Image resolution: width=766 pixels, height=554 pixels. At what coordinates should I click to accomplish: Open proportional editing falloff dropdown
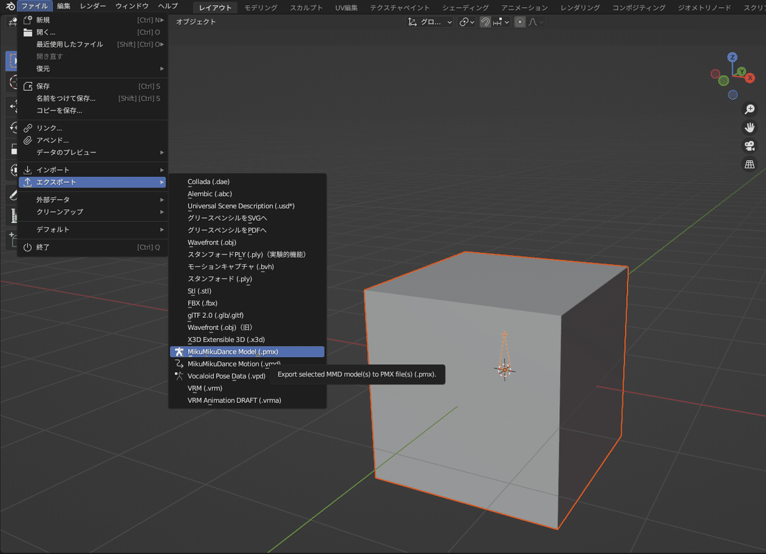click(536, 22)
